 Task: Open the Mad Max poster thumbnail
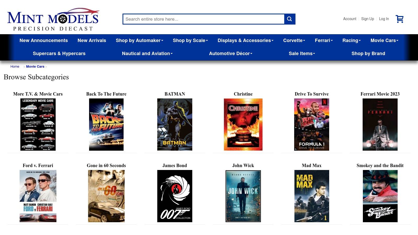[312, 196]
